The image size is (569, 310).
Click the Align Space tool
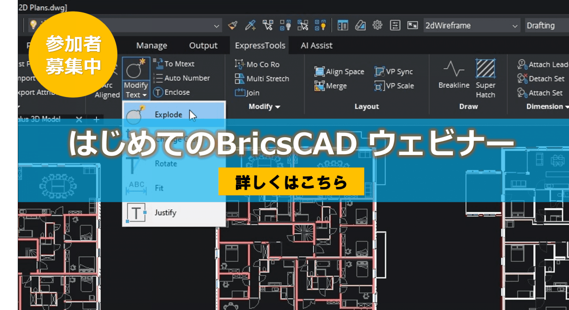coord(339,72)
